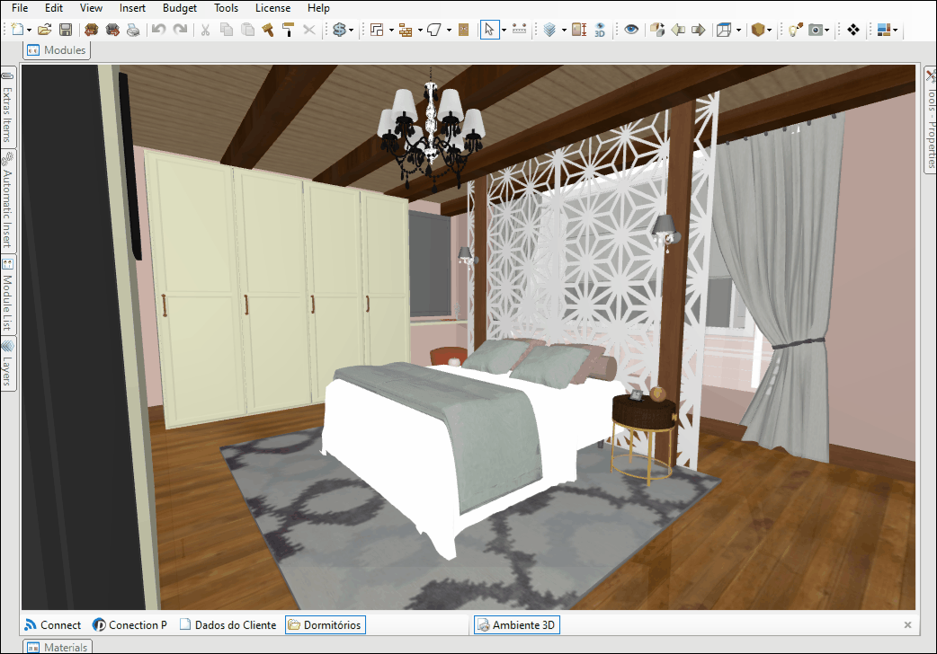Redo the last undone action

pyautogui.click(x=180, y=30)
